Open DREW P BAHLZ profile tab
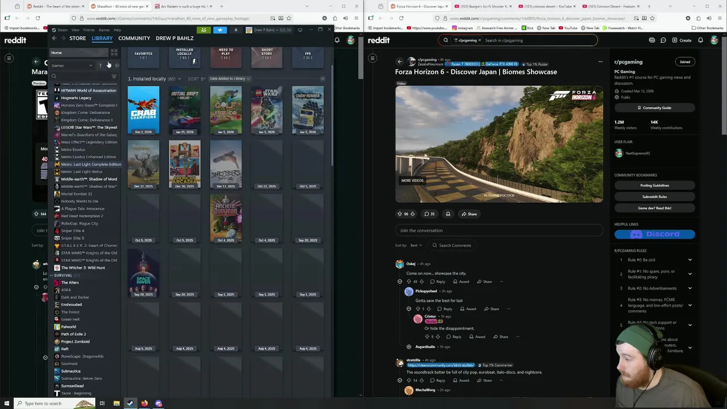Image resolution: width=727 pixels, height=409 pixels. click(x=174, y=38)
